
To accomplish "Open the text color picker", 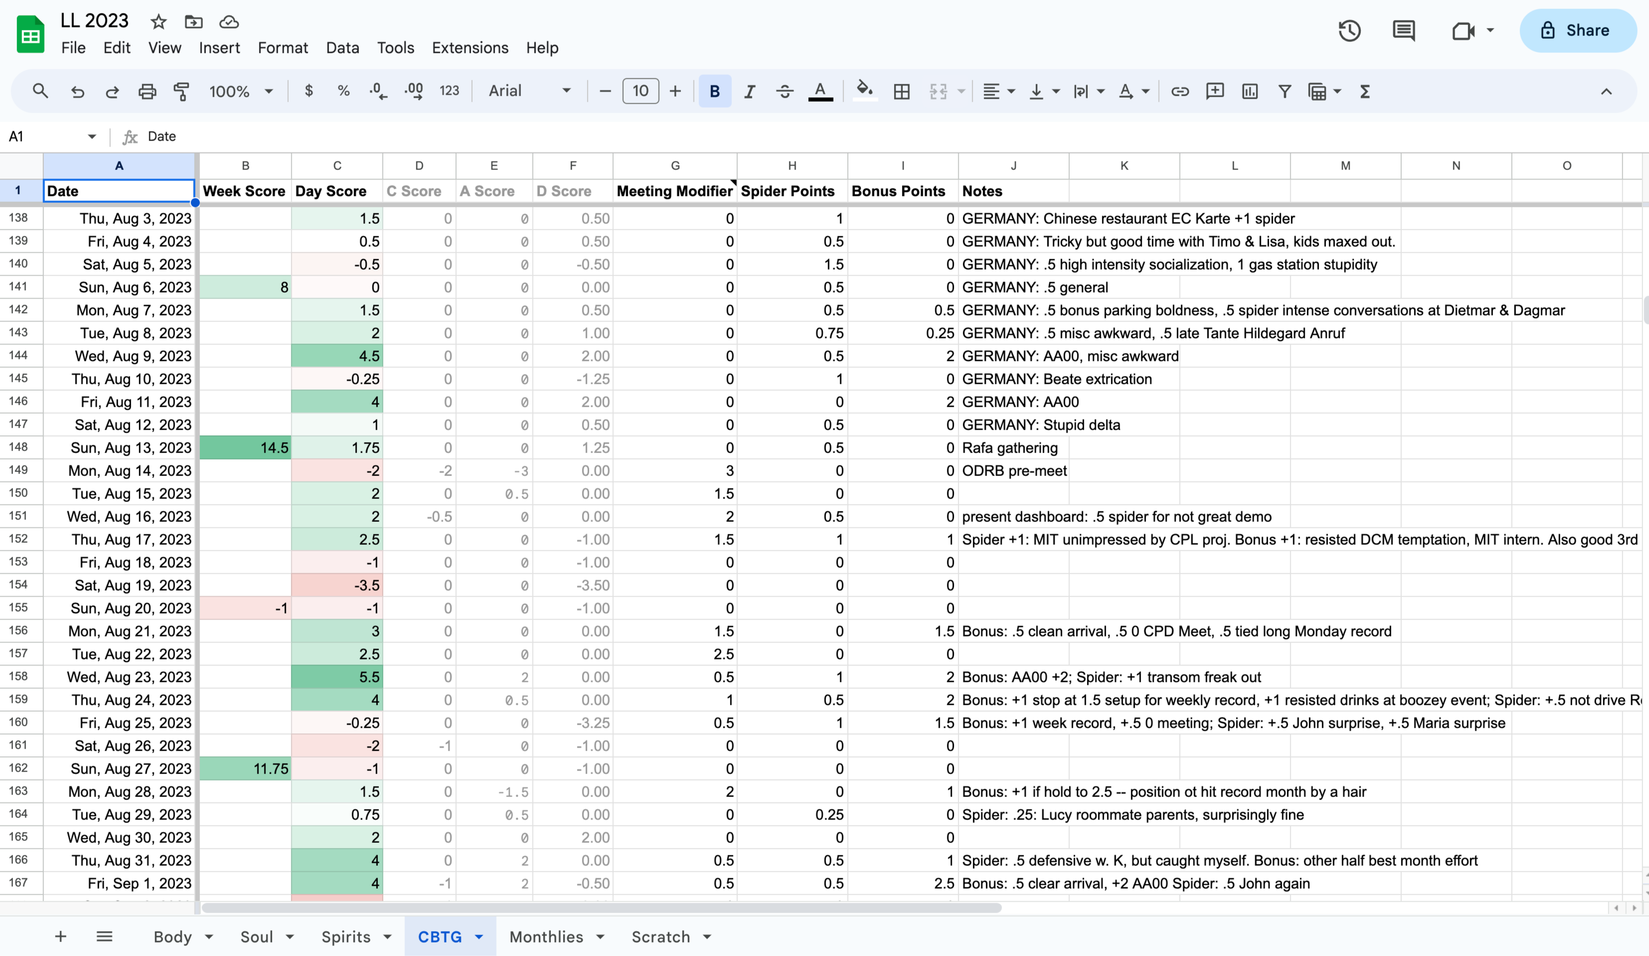I will pos(821,91).
